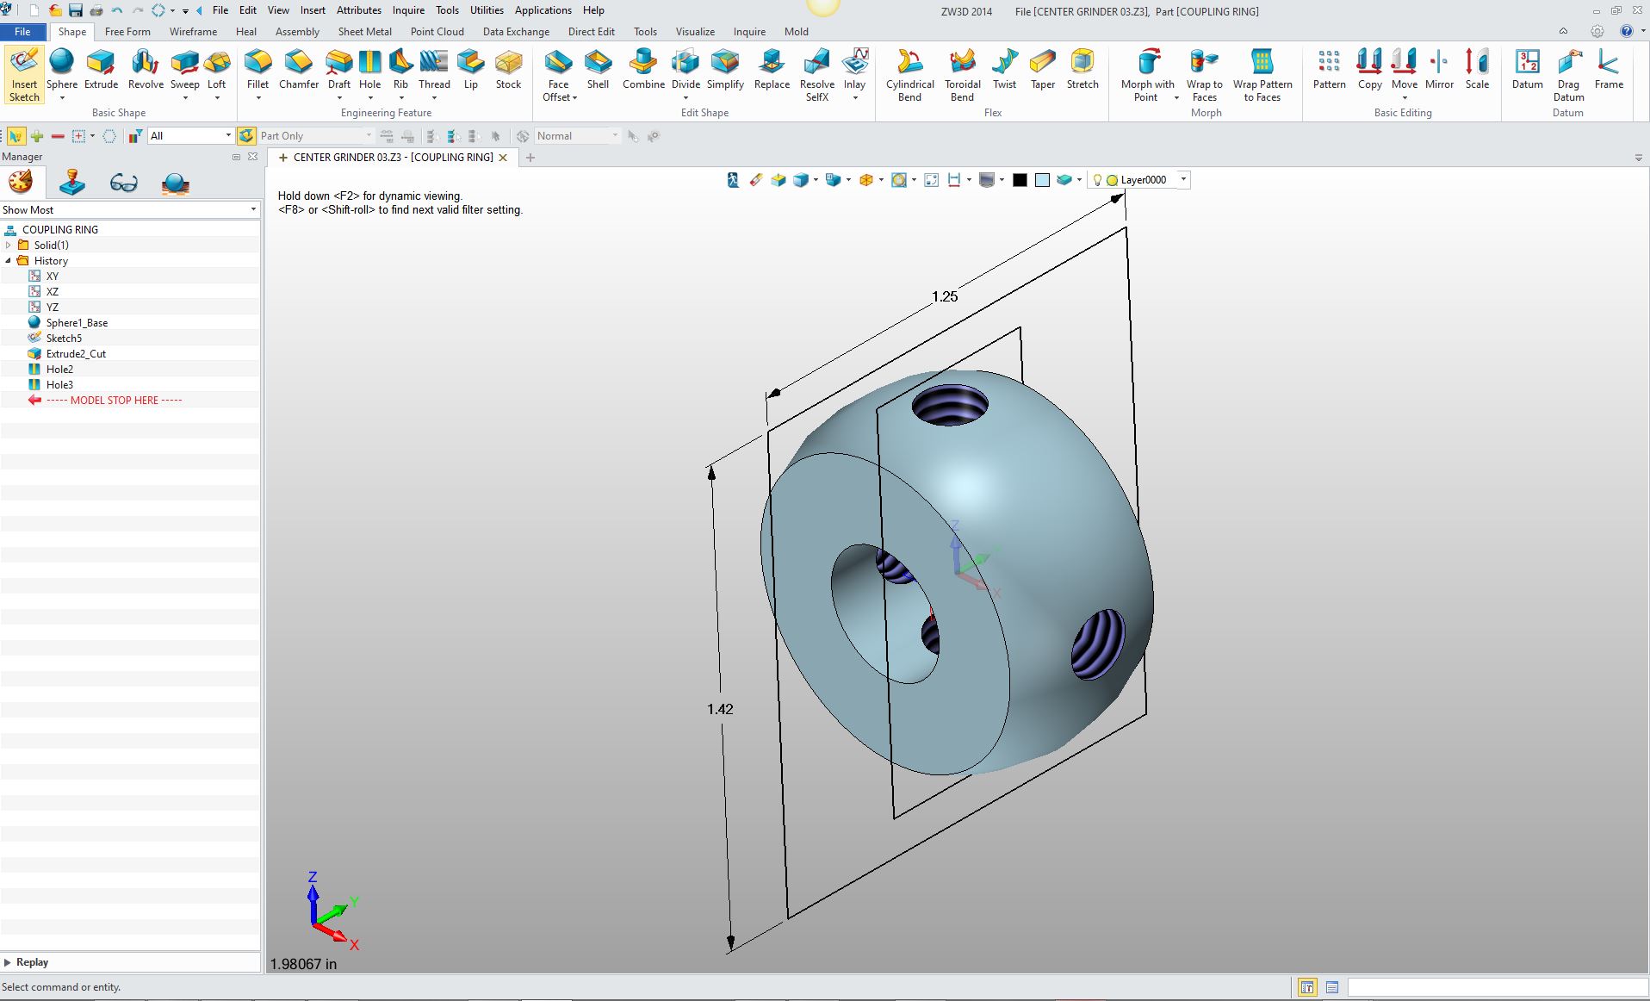The image size is (1650, 1001).
Task: Open the Attributes menu
Action: (358, 10)
